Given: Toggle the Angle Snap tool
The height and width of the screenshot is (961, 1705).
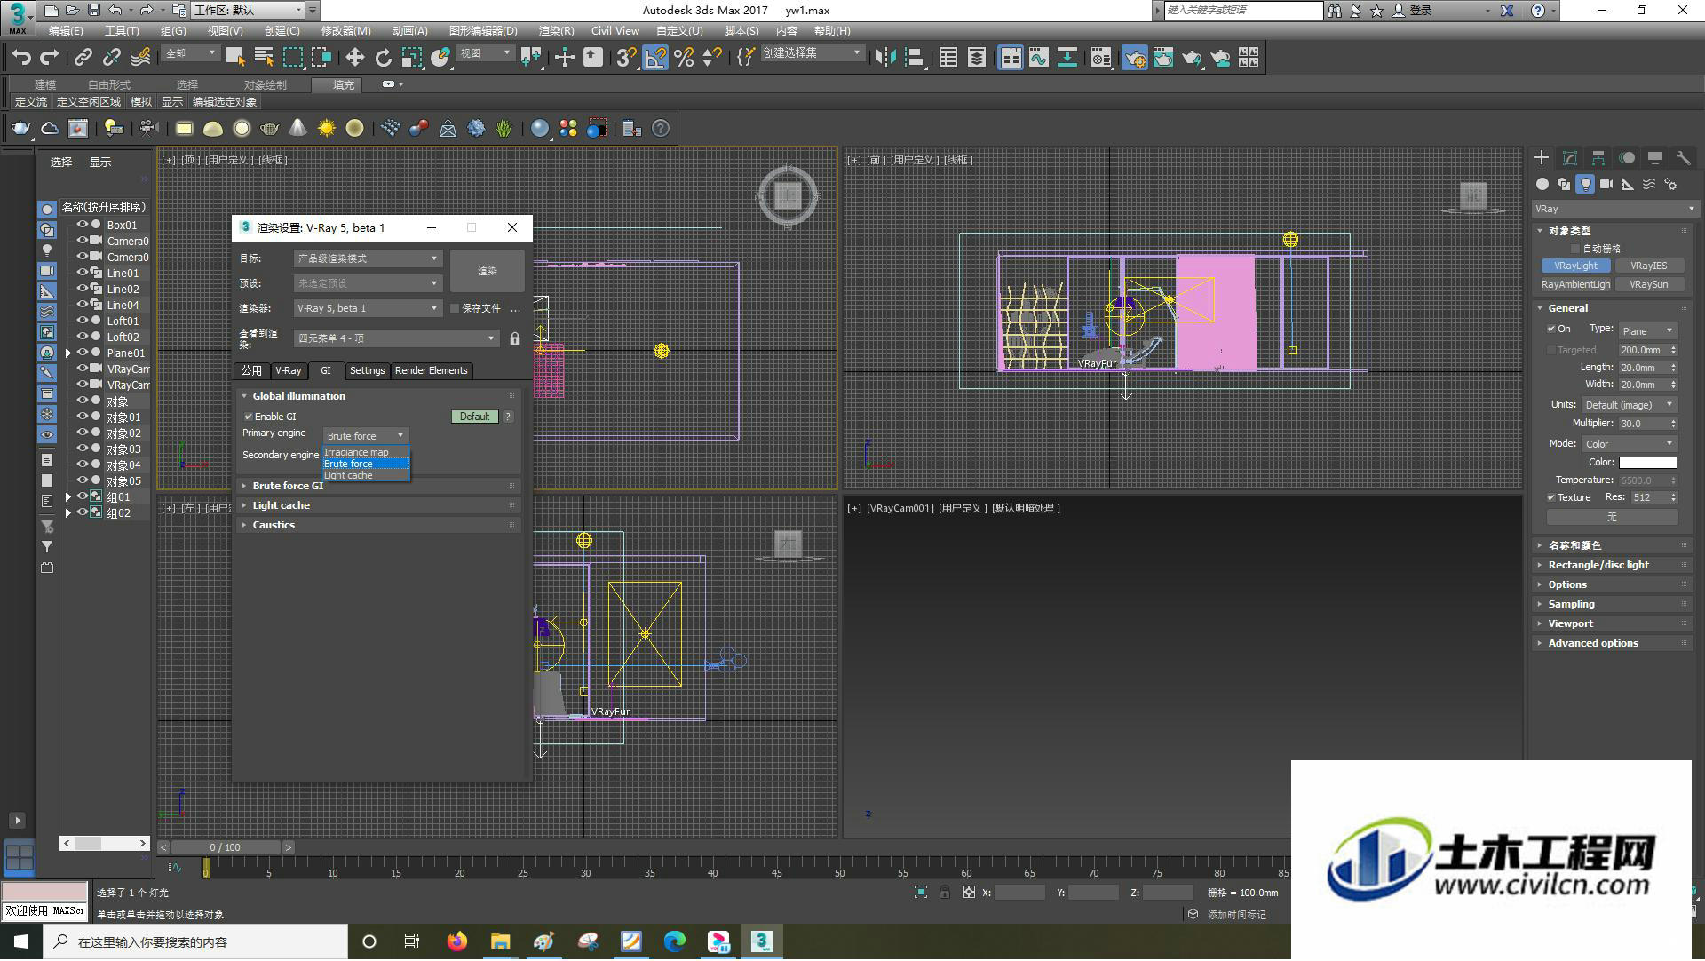Looking at the screenshot, I should click(655, 58).
